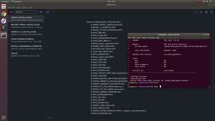Image resolution: width=215 pixels, height=121 pixels.
Task: Maximize the terminal window
Action: click(x=206, y=35)
